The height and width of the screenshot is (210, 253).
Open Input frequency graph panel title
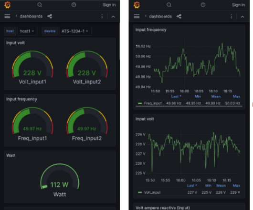(151, 30)
